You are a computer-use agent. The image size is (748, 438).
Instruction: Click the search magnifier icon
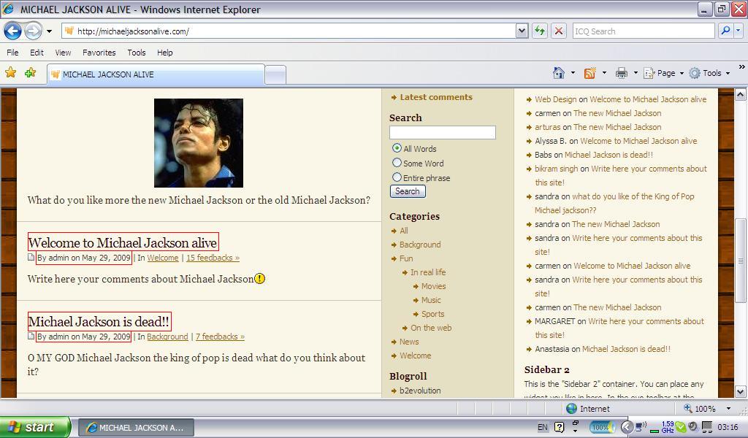tap(725, 31)
